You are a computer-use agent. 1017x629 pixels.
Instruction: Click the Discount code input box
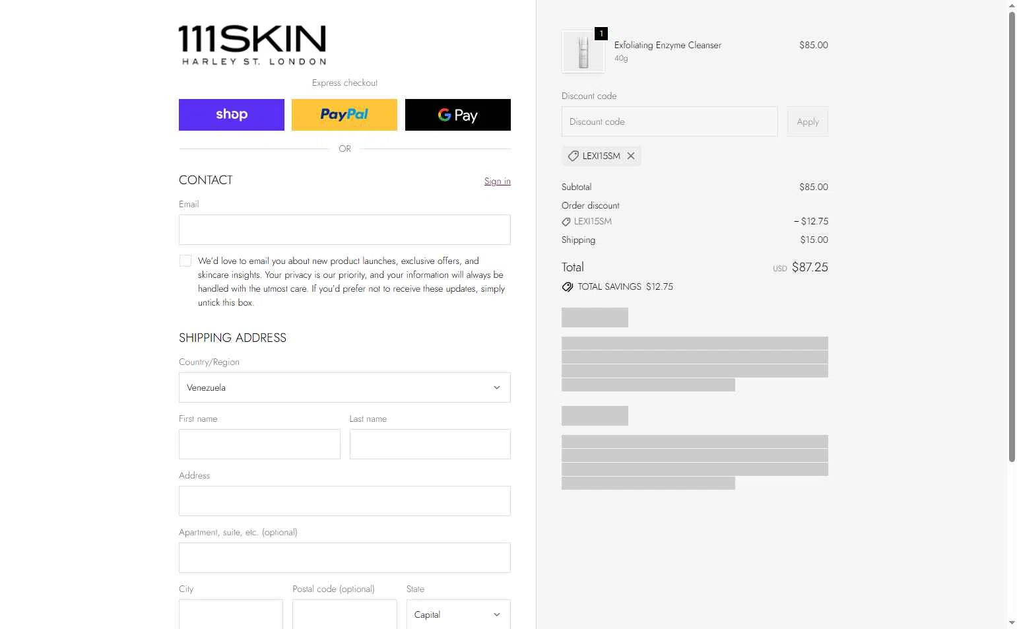click(670, 121)
